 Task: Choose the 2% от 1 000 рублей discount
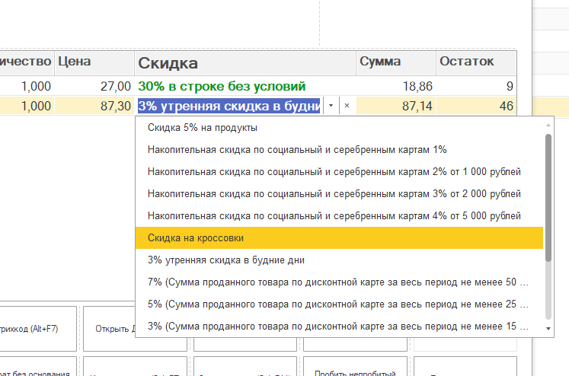pos(339,172)
